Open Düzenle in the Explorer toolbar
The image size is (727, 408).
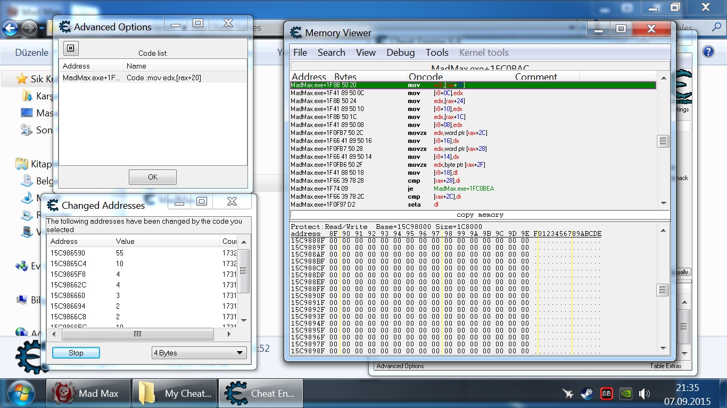click(x=32, y=53)
